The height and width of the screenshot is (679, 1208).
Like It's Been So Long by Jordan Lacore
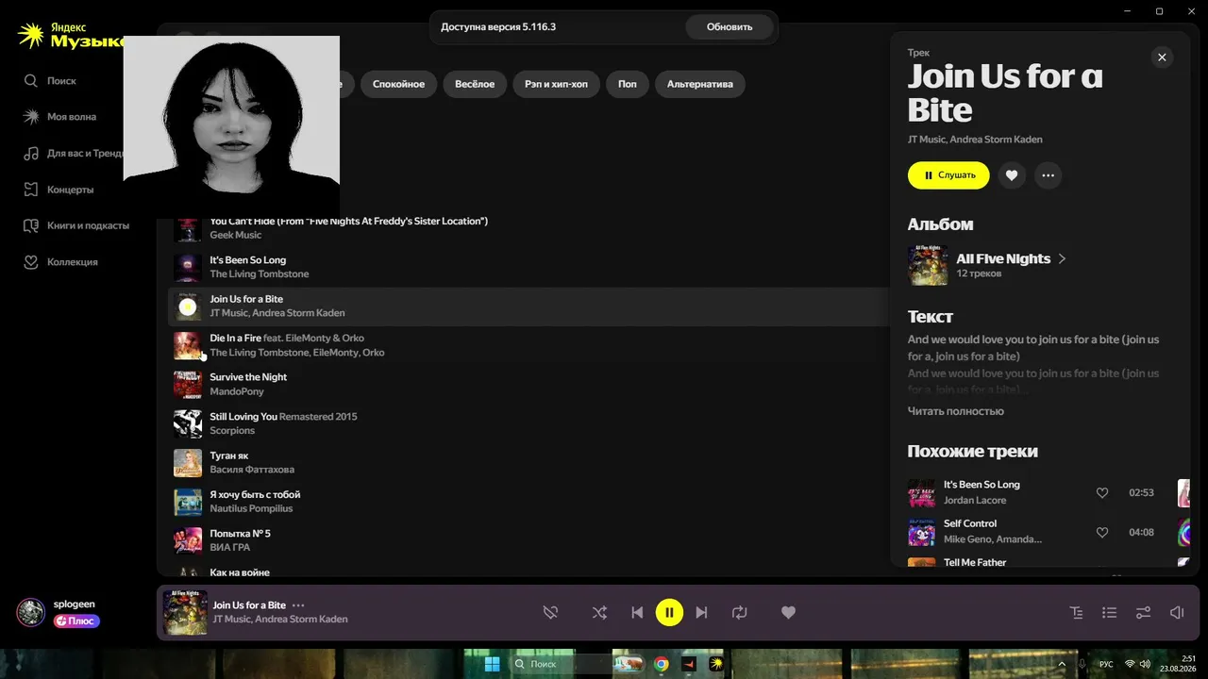pyautogui.click(x=1101, y=492)
